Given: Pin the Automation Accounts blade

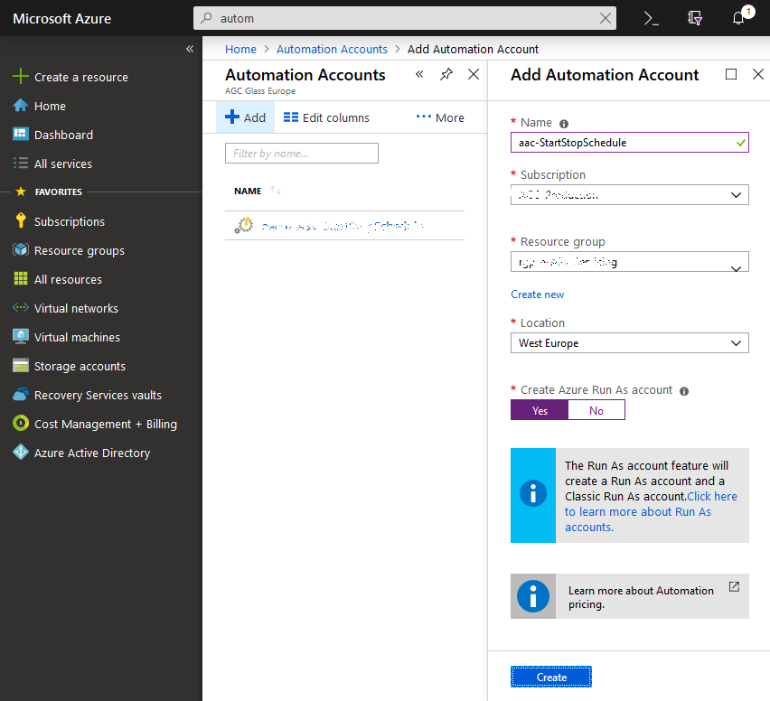Looking at the screenshot, I should (x=446, y=75).
